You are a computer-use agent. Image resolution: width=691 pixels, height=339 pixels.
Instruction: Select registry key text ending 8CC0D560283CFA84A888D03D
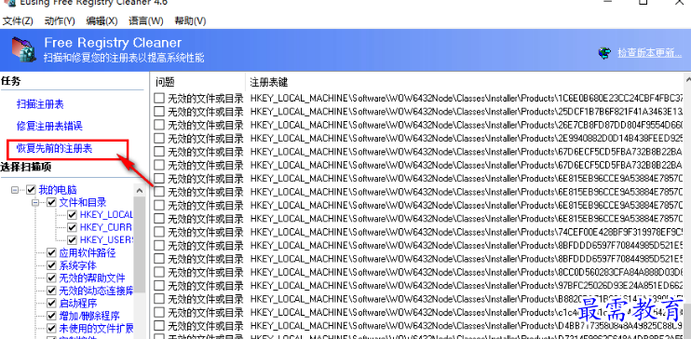[467, 272]
